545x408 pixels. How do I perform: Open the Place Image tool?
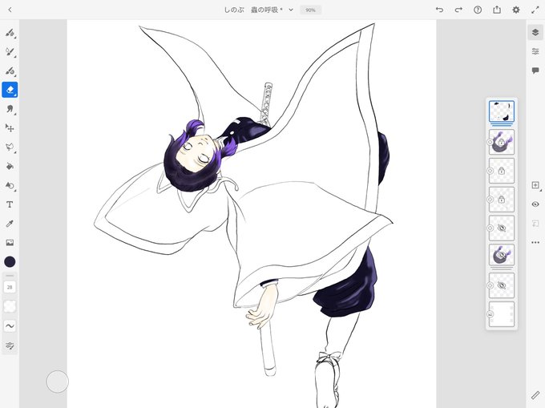(10, 243)
